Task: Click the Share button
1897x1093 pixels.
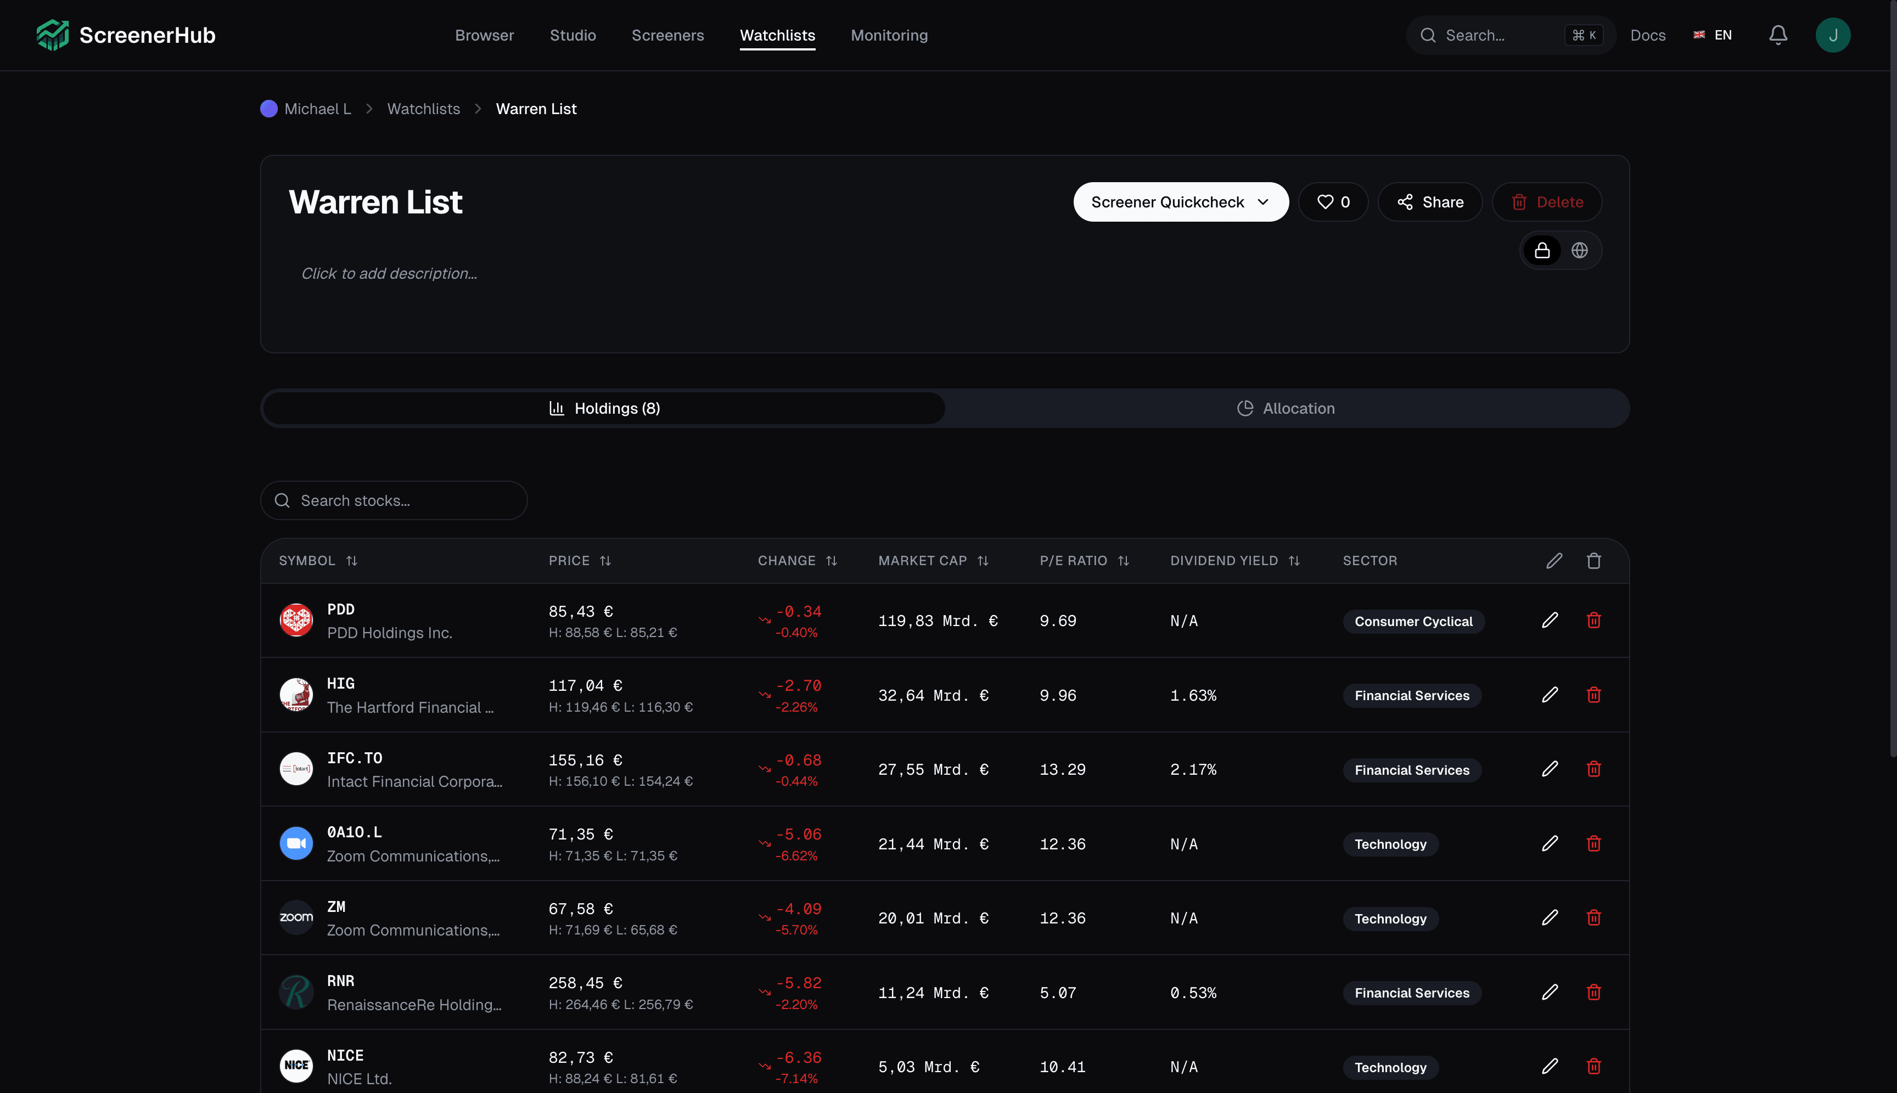Action: (x=1430, y=202)
